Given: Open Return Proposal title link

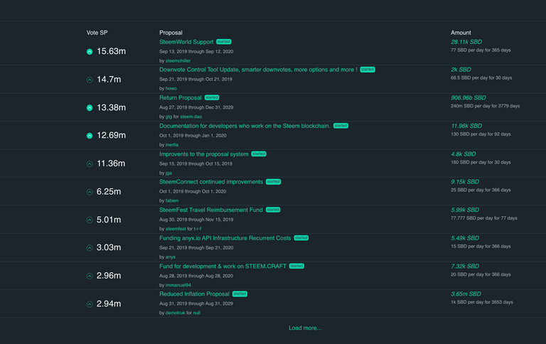Looking at the screenshot, I should pyautogui.click(x=181, y=98).
